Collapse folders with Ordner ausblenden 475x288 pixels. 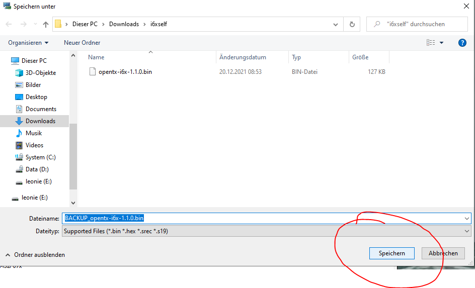(x=35, y=255)
